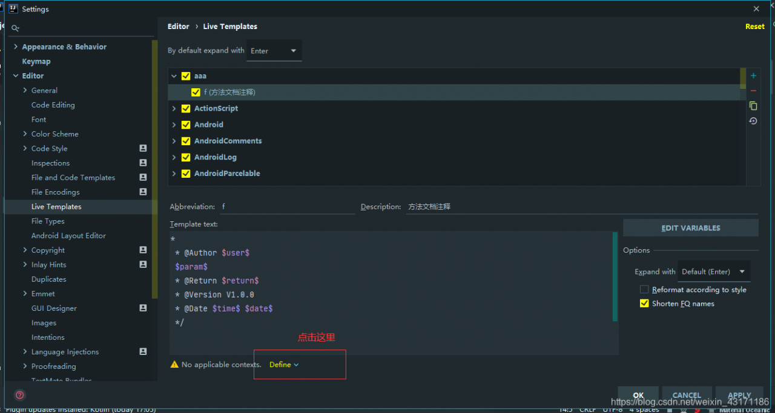This screenshot has width=775, height=413.
Task: Open Keymap settings page
Action: (36, 61)
